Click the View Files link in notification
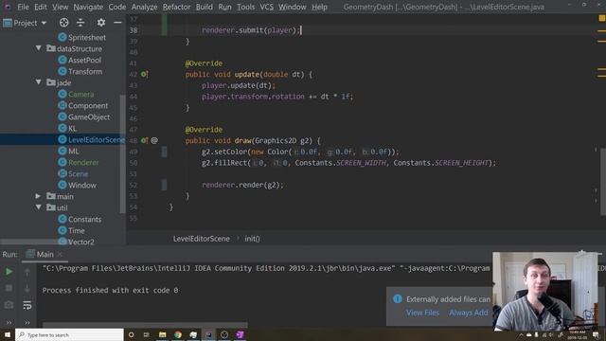The image size is (606, 341). click(422, 313)
